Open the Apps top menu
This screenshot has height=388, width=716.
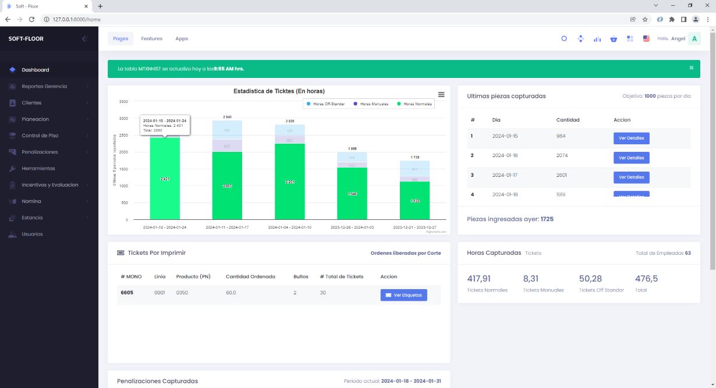tap(182, 39)
